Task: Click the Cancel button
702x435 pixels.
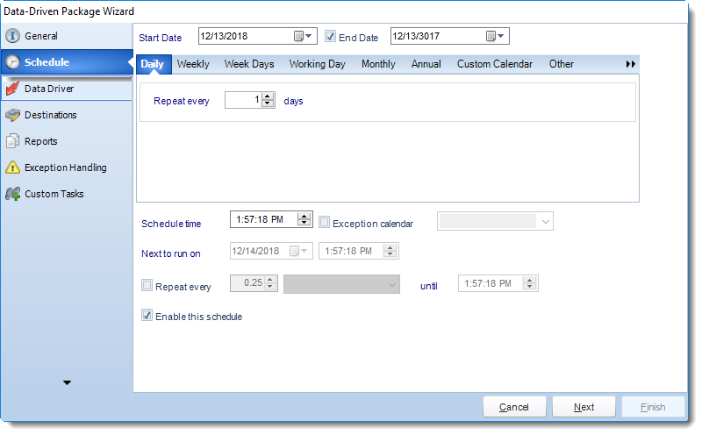Action: click(514, 407)
